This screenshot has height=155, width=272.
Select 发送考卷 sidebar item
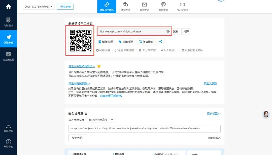(8, 39)
